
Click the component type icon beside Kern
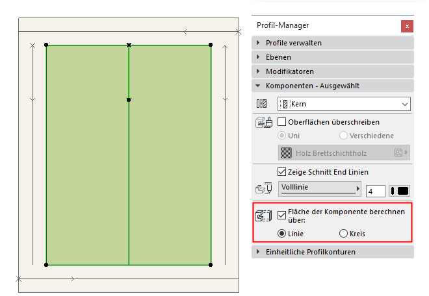click(x=262, y=104)
